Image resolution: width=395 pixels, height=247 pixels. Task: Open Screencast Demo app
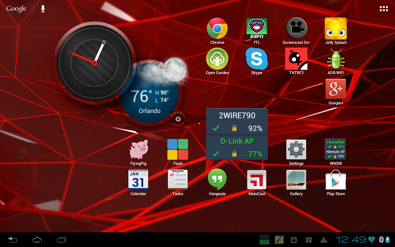point(296,31)
